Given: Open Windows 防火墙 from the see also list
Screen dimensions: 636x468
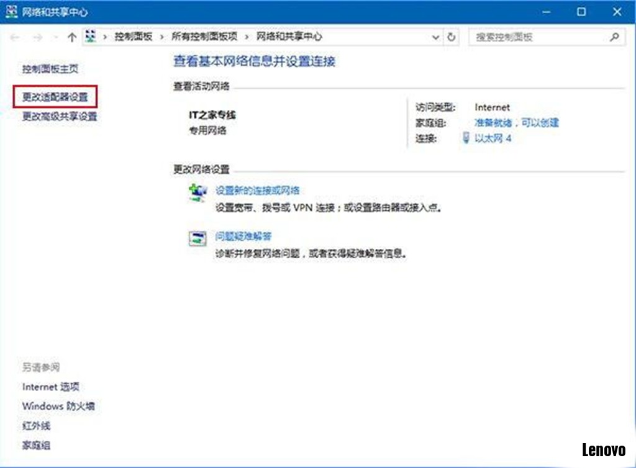Looking at the screenshot, I should (x=58, y=407).
